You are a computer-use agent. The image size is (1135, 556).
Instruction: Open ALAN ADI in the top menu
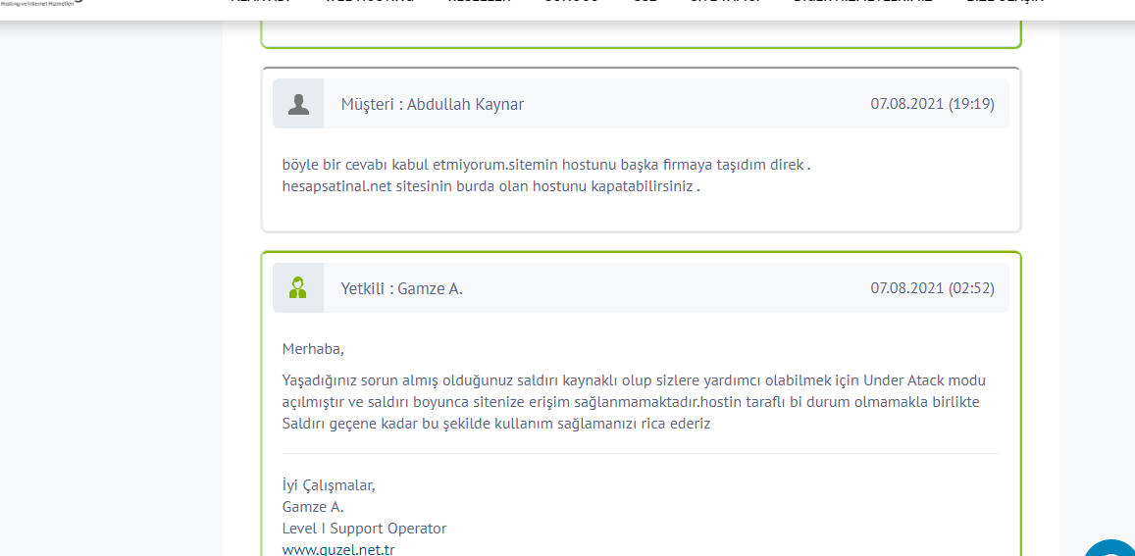(261, 1)
